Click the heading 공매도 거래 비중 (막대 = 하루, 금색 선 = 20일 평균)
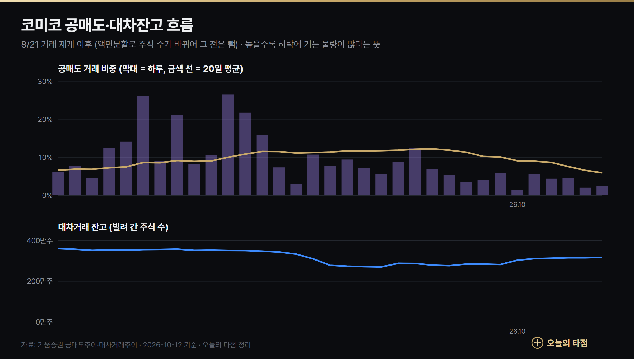This screenshot has width=634, height=359. click(151, 69)
